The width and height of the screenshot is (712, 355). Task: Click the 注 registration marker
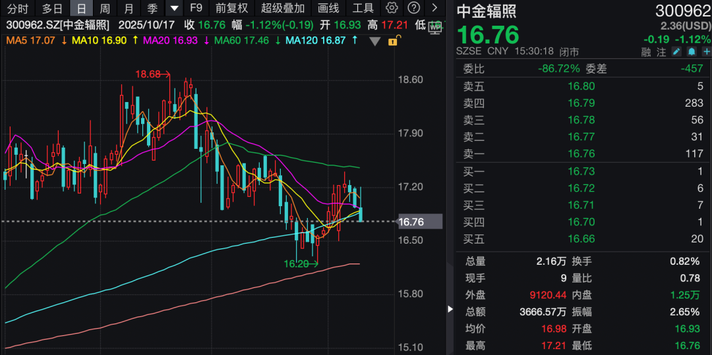point(661,52)
